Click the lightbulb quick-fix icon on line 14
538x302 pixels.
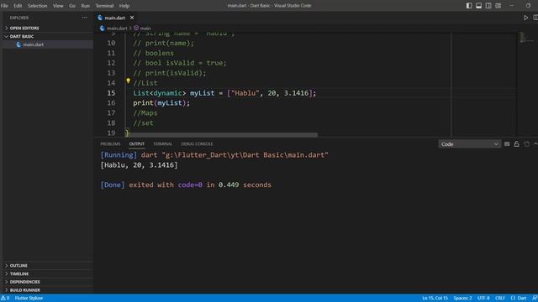(128, 81)
